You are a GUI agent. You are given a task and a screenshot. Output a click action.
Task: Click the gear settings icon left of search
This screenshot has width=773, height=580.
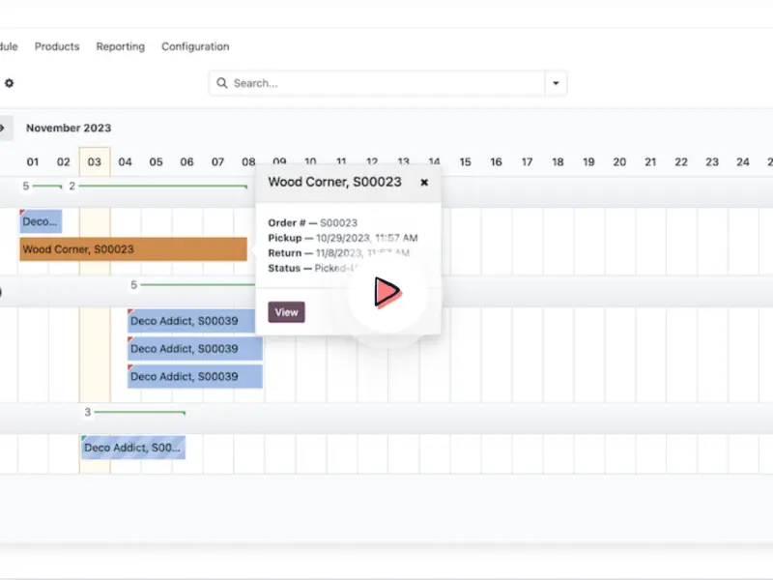click(9, 83)
